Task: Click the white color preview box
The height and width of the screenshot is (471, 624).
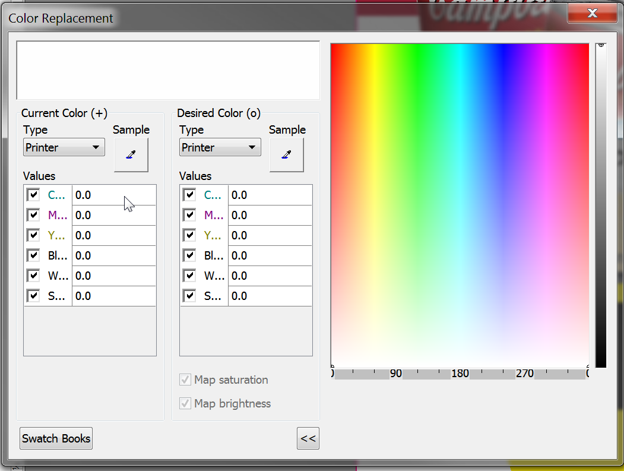Action: (x=168, y=70)
